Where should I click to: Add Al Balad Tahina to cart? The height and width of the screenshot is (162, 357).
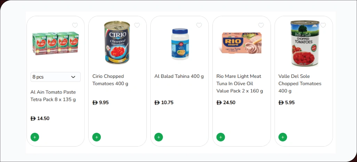pyautogui.click(x=159, y=137)
